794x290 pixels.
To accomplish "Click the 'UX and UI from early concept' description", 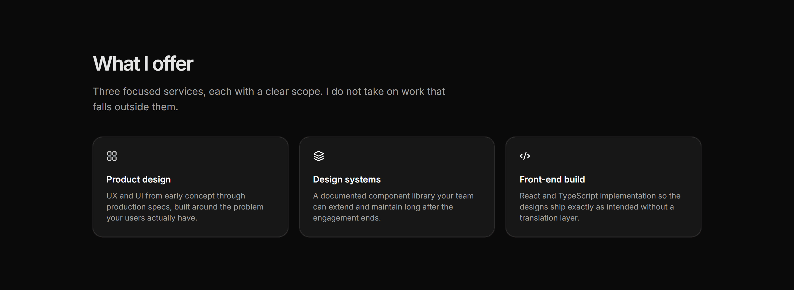I will [185, 207].
